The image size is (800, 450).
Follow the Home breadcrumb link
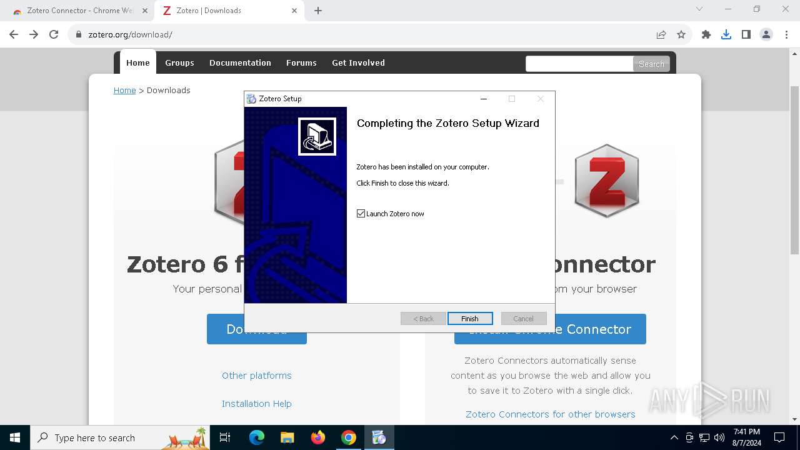[x=124, y=90]
